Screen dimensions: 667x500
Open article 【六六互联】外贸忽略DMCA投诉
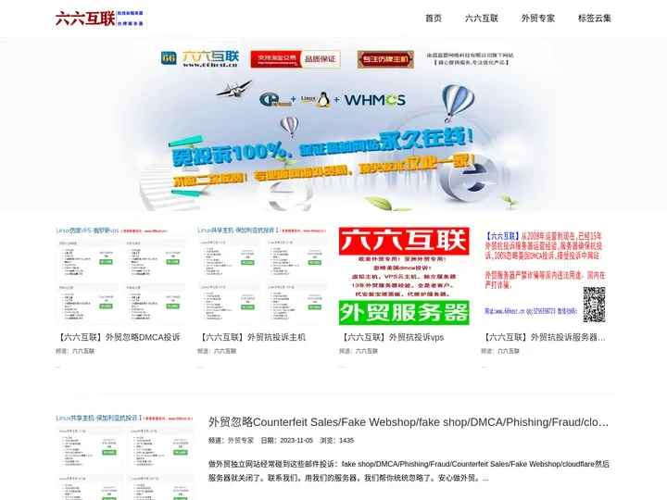click(x=118, y=337)
